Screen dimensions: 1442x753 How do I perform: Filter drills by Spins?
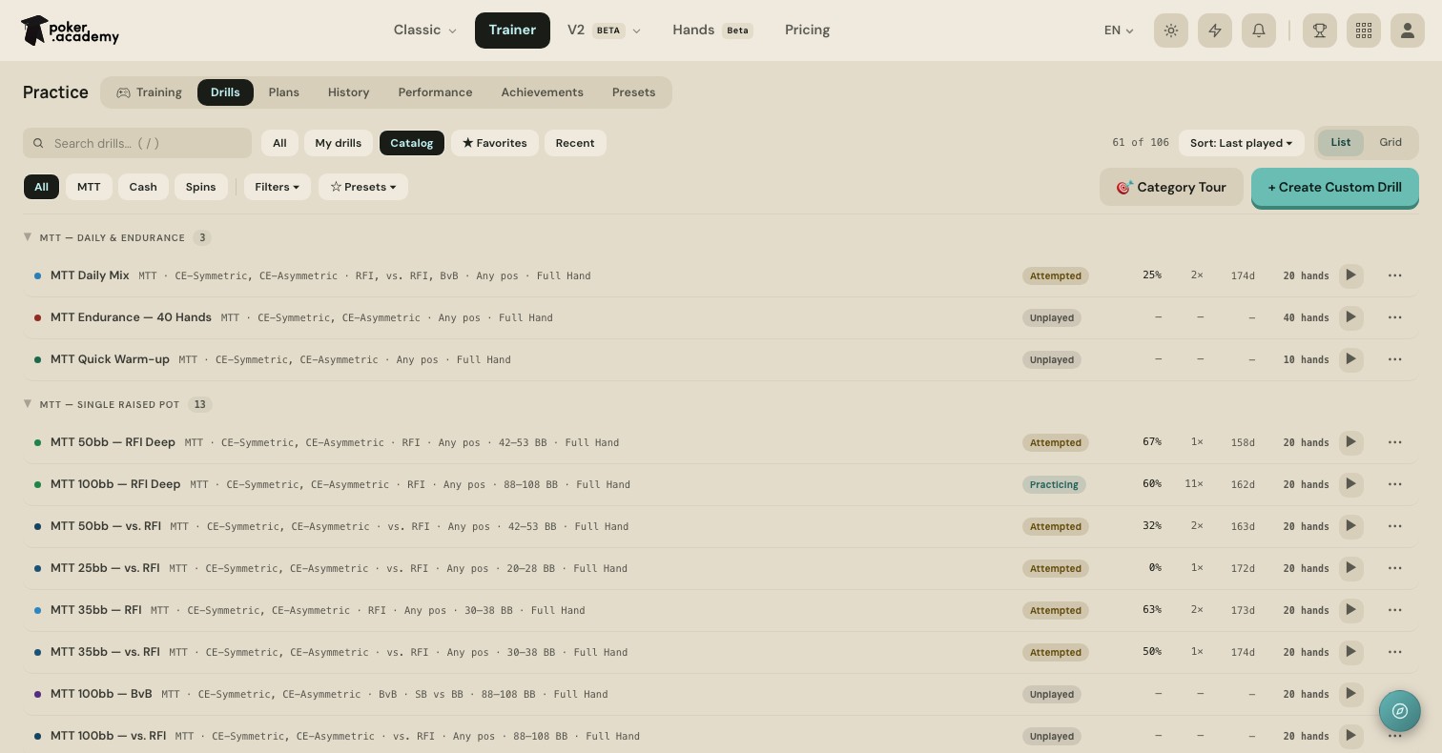pos(200,187)
